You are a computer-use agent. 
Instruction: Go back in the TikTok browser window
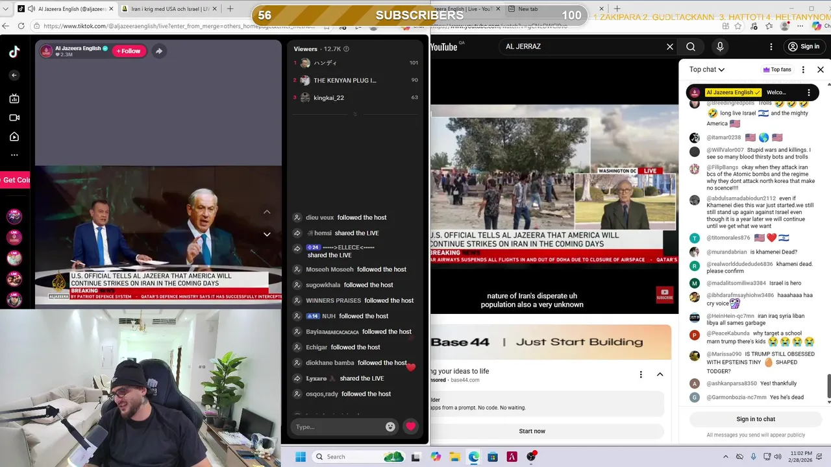coord(6,26)
